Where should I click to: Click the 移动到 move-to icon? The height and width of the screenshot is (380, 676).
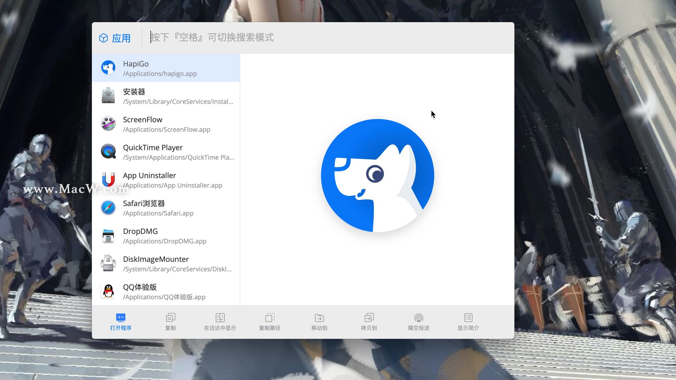coord(319,317)
